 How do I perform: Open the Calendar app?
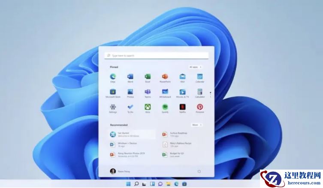tap(199, 78)
